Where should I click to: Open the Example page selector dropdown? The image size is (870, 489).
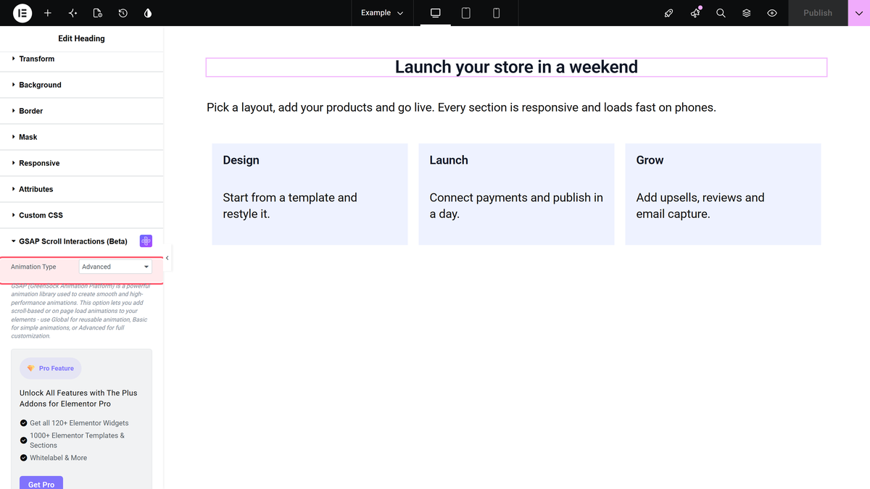[382, 13]
